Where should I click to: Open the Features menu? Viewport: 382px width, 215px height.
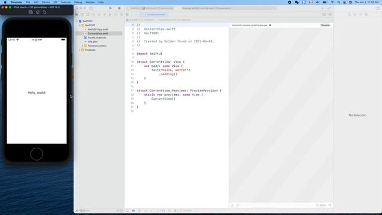pyautogui.click(x=66, y=2)
